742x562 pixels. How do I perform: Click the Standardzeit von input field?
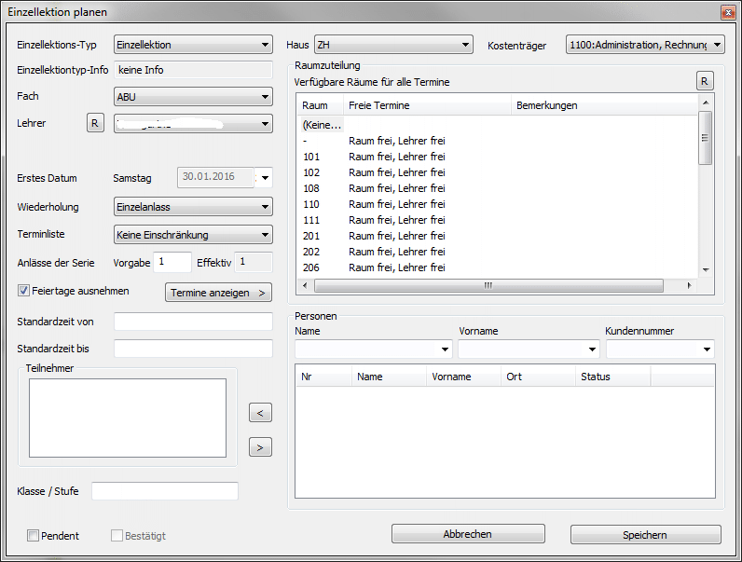(x=192, y=322)
